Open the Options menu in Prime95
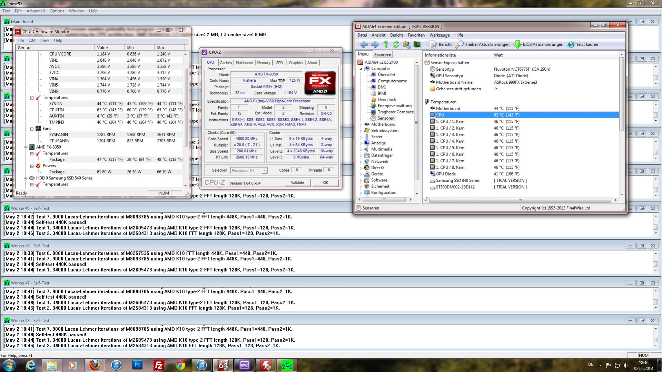This screenshot has width=662, height=372. (x=57, y=11)
